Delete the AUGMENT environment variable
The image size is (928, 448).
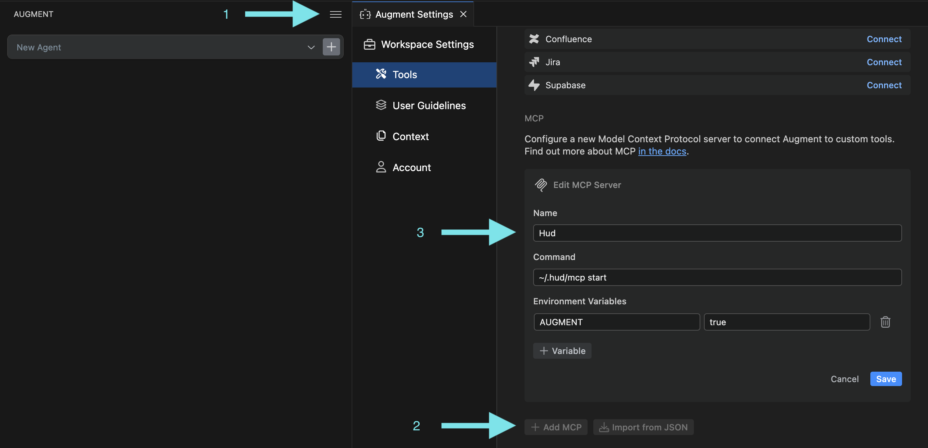pos(885,322)
